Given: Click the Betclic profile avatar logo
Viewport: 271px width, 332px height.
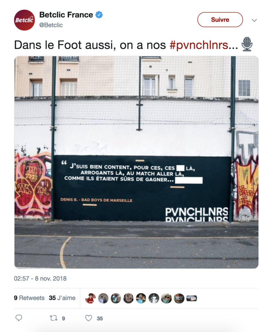Looking at the screenshot, I should point(24,20).
